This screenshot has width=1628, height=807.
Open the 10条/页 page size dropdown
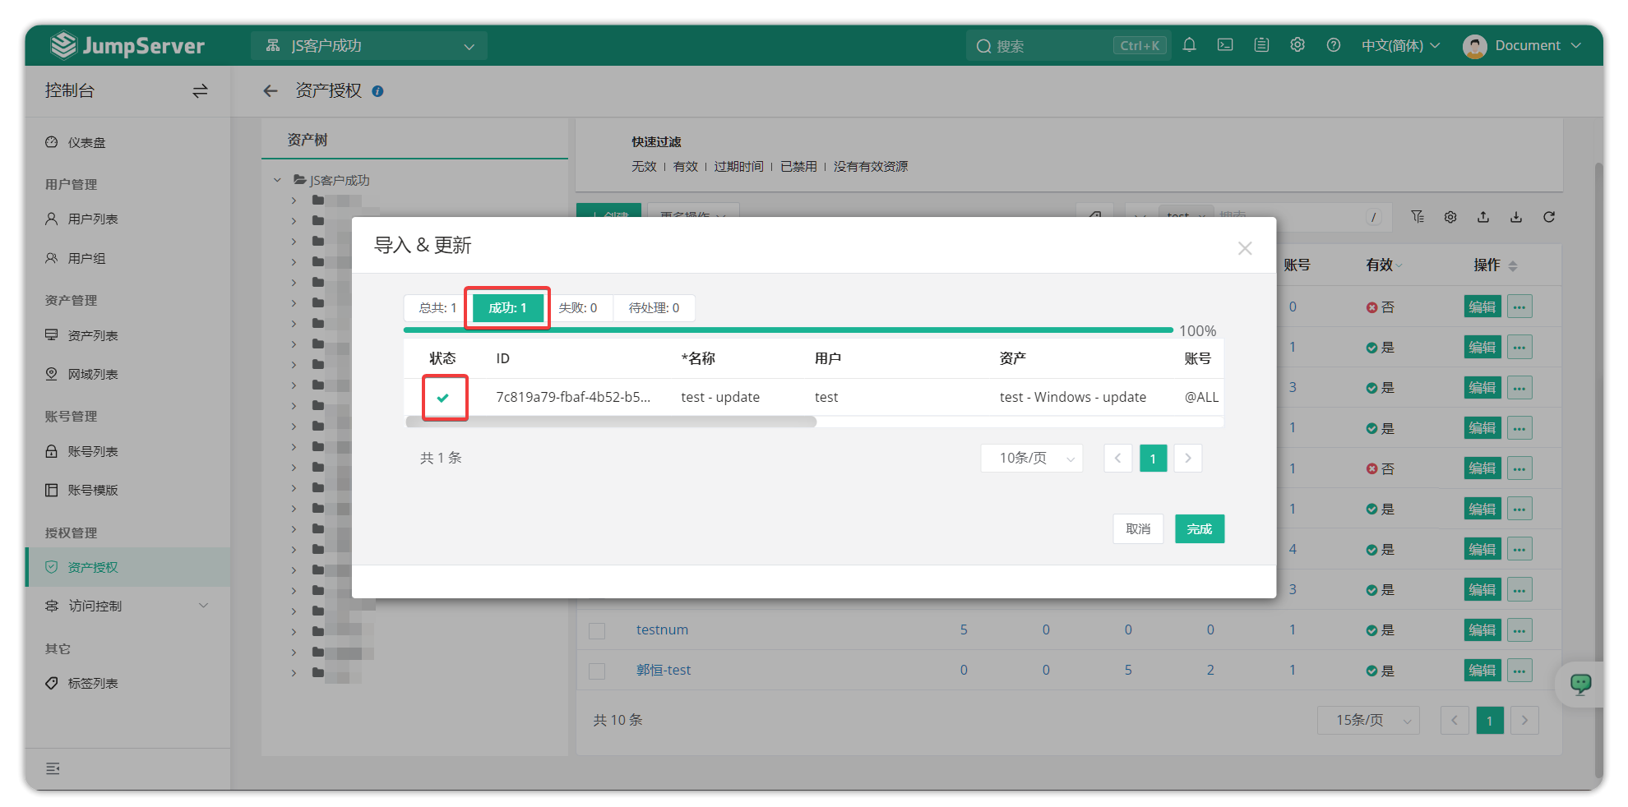click(x=1032, y=459)
